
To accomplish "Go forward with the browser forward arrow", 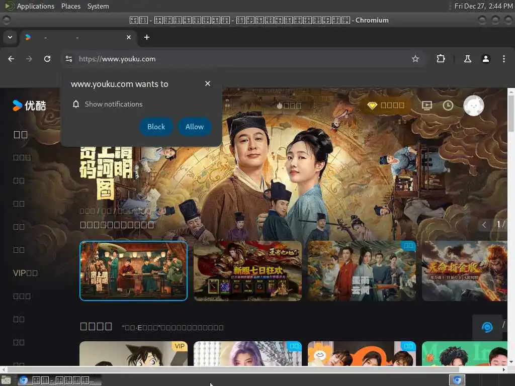I will click(x=29, y=59).
